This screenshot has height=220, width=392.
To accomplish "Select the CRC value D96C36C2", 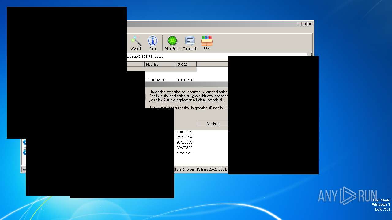I will pyautogui.click(x=184, y=148).
